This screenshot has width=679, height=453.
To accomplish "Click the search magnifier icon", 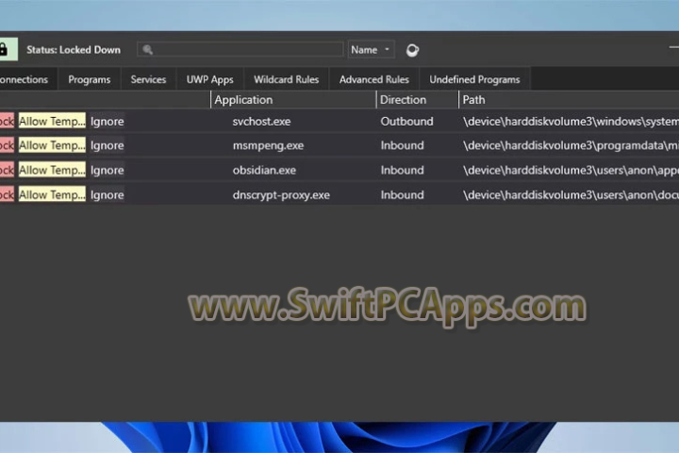I will (x=148, y=50).
